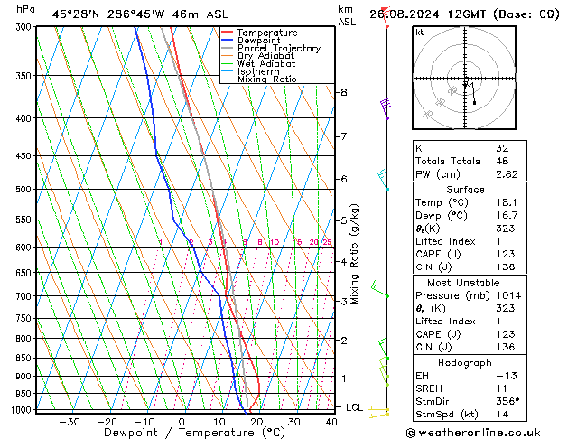The width and height of the screenshot is (568, 439).
Task: Click the red Temperature line sample in legend
Action: coord(227,33)
